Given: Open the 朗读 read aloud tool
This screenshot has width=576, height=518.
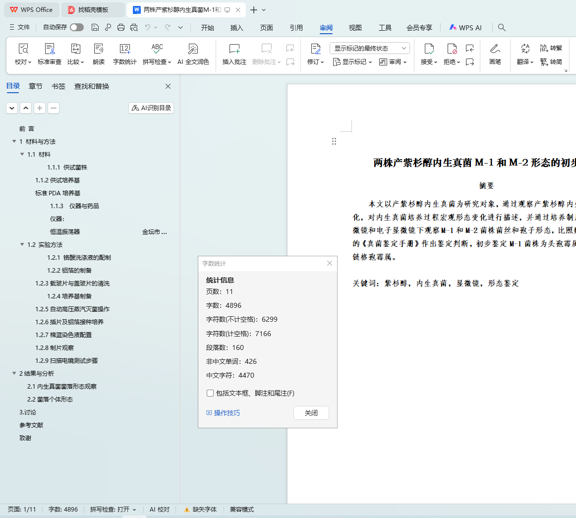Looking at the screenshot, I should [99, 49].
